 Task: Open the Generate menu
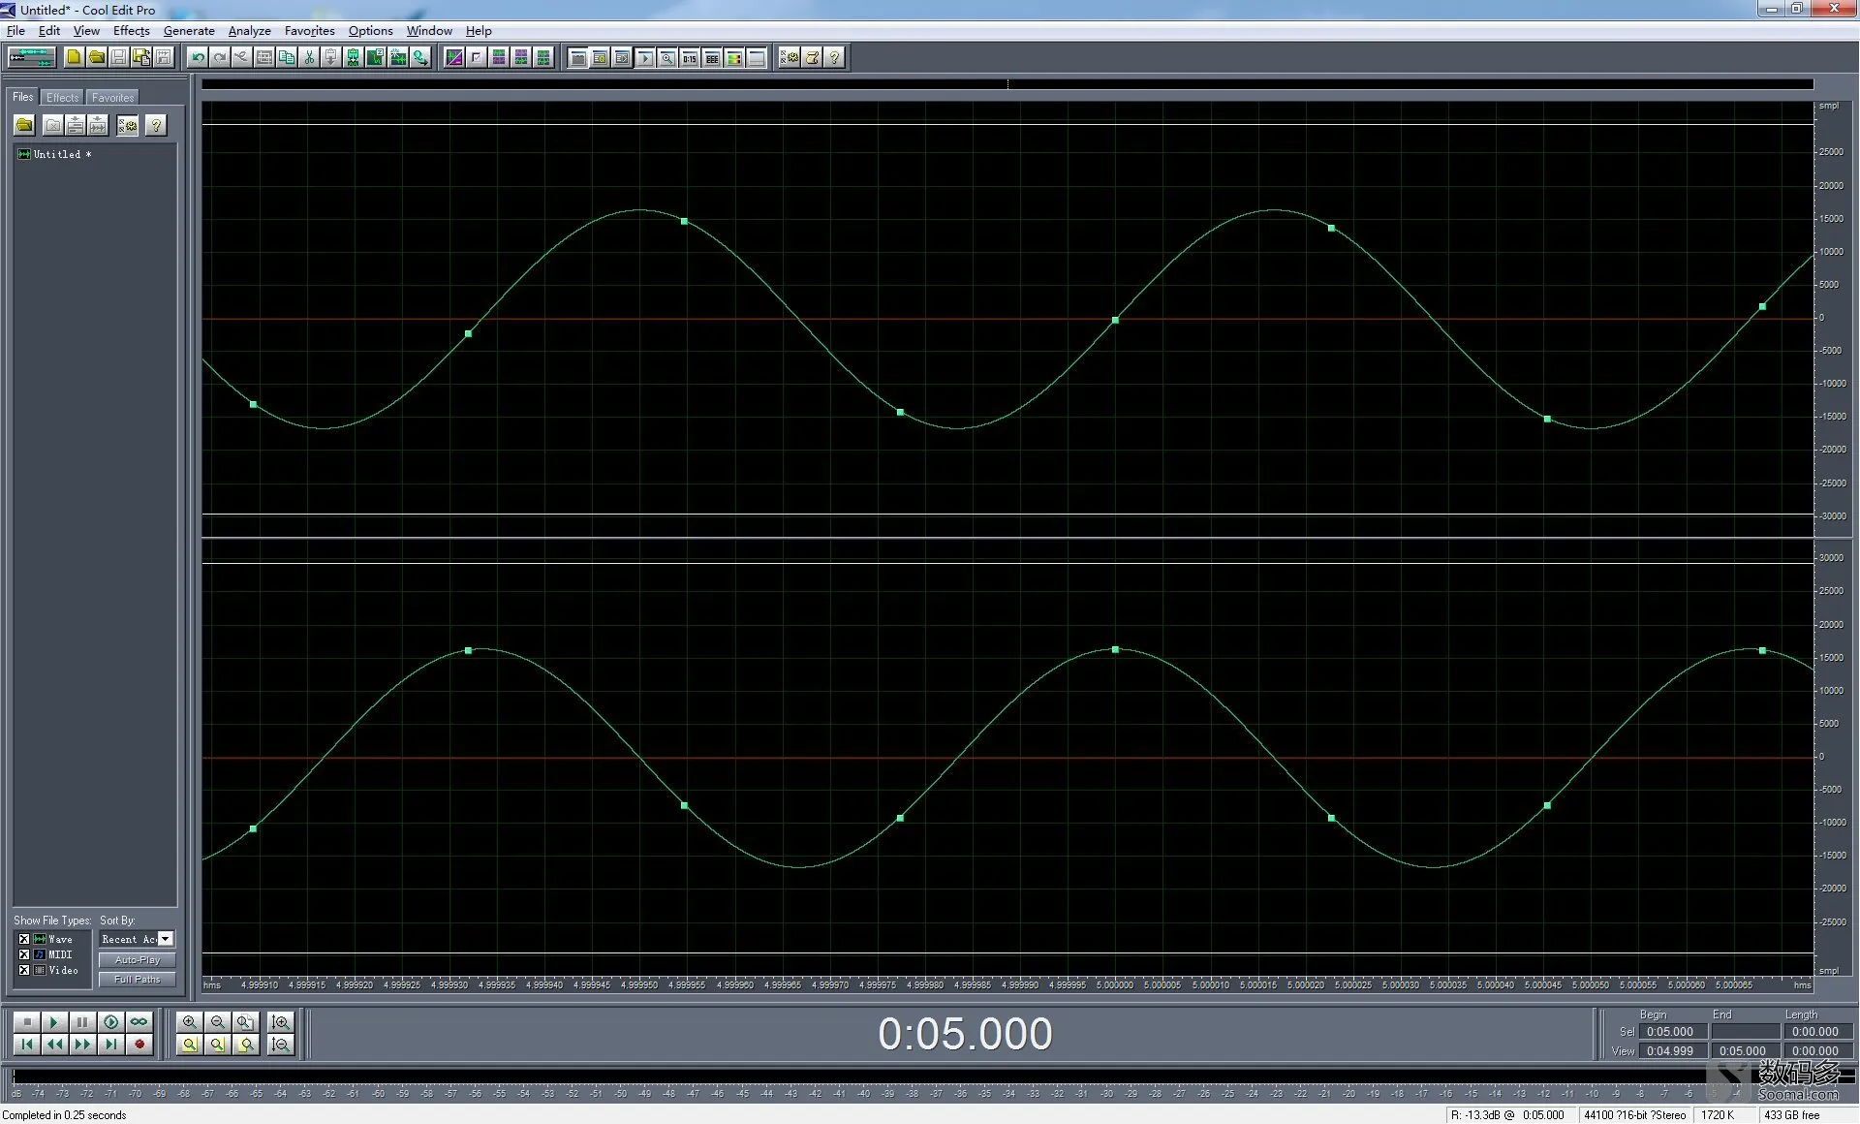point(189,31)
